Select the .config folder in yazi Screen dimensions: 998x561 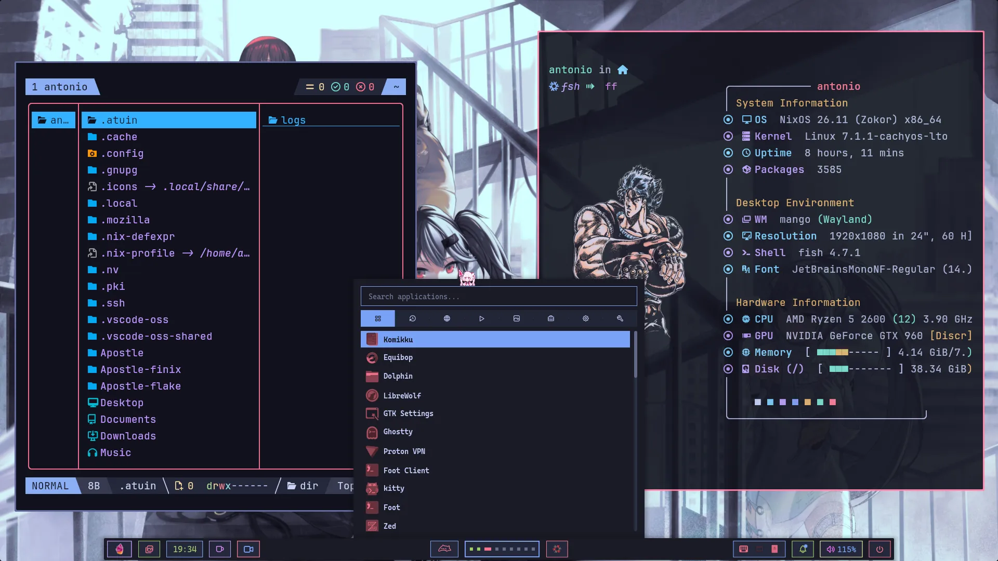click(x=169, y=153)
